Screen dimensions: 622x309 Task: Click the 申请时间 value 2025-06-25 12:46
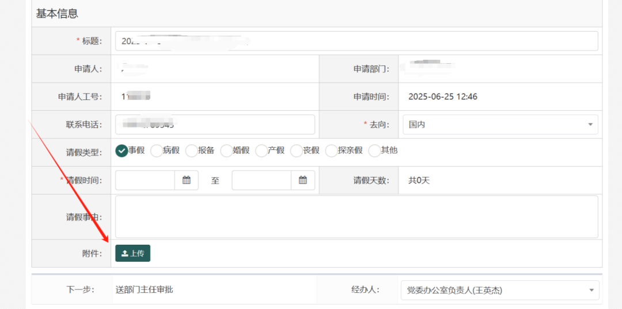pos(443,97)
